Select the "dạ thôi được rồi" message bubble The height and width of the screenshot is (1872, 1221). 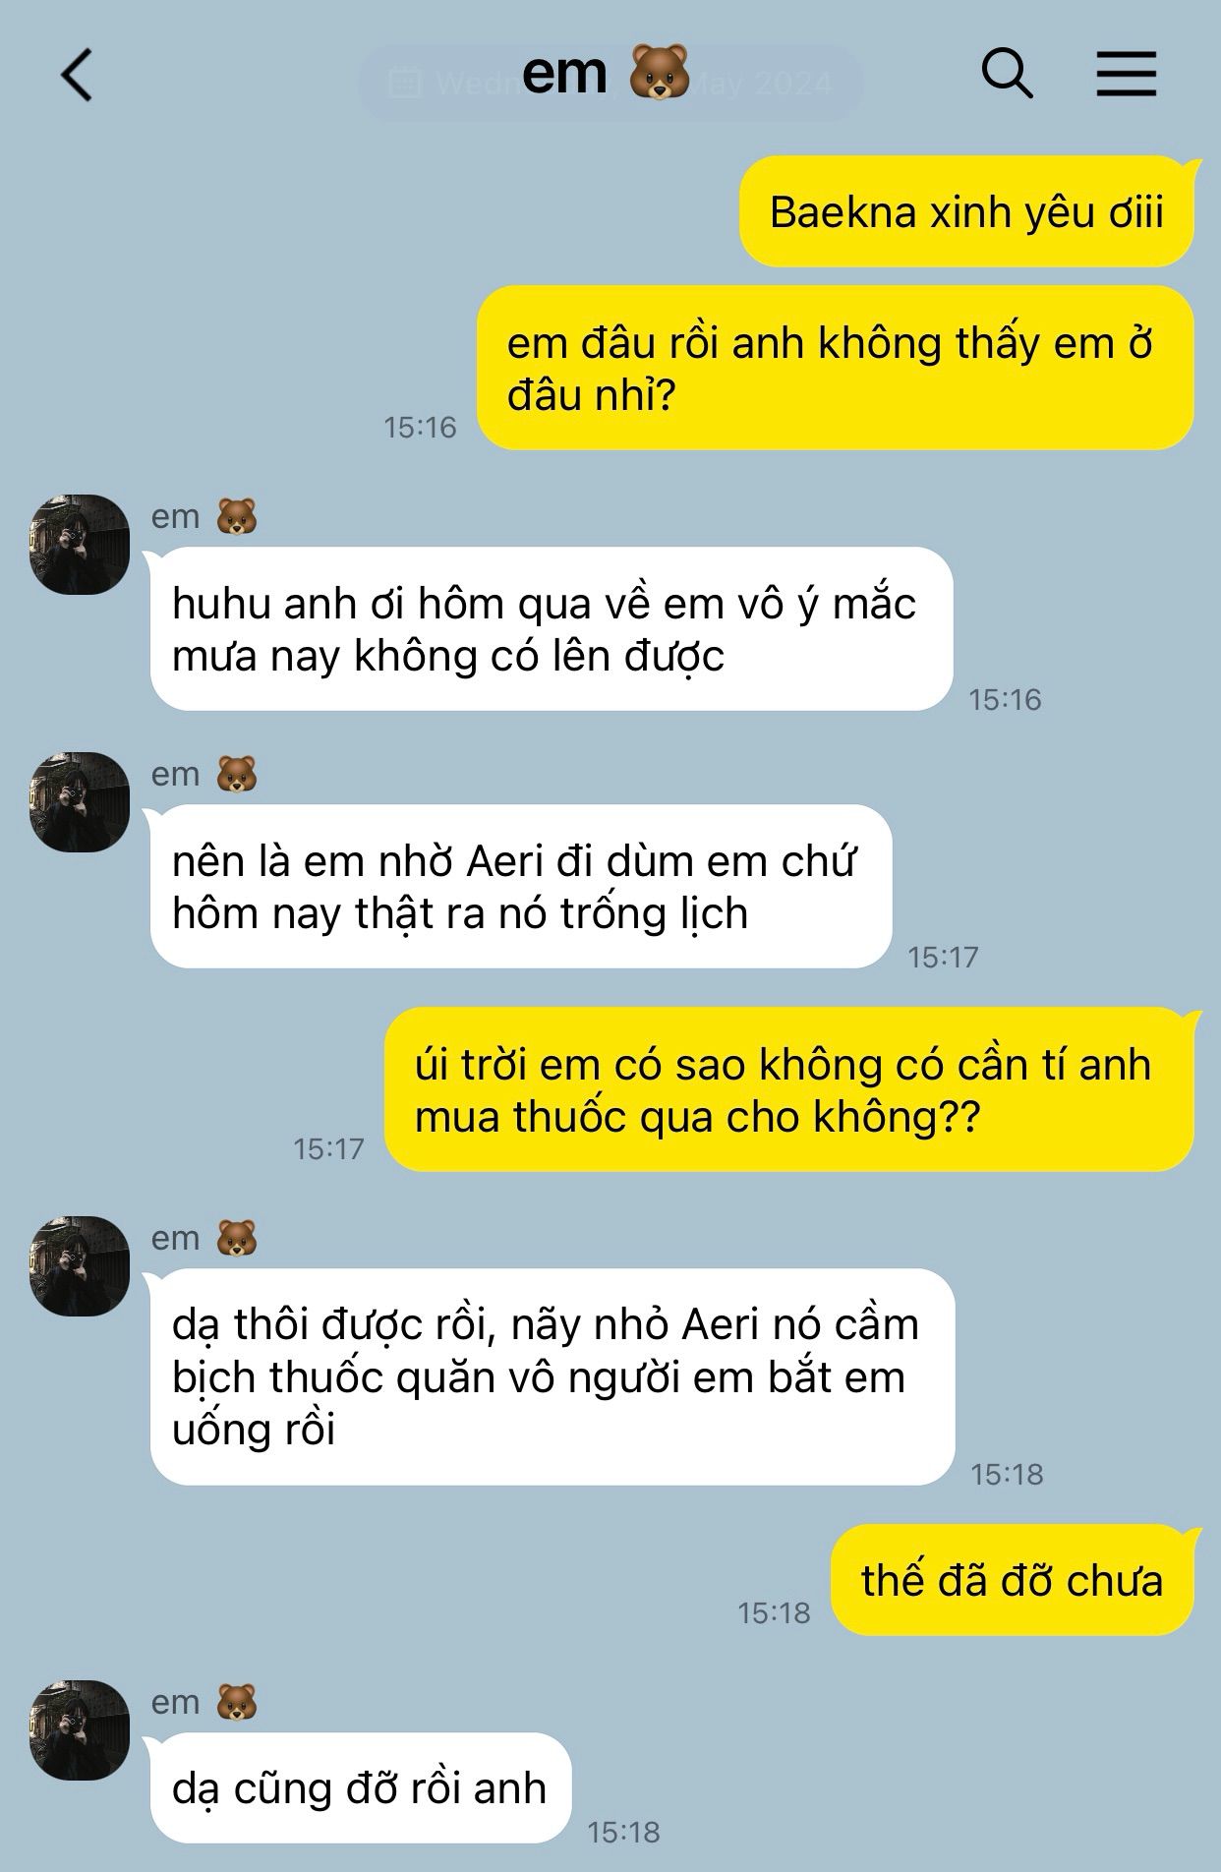click(552, 1376)
